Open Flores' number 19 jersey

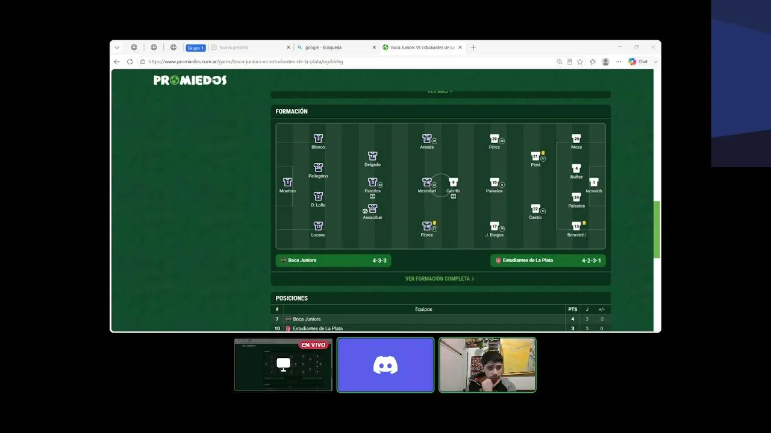(x=427, y=226)
